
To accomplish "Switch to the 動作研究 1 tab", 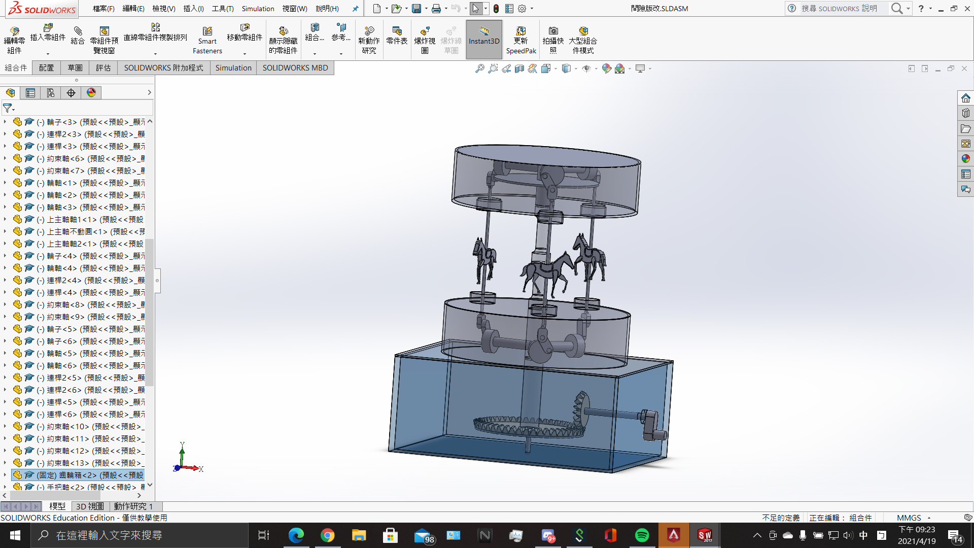I will point(133,506).
